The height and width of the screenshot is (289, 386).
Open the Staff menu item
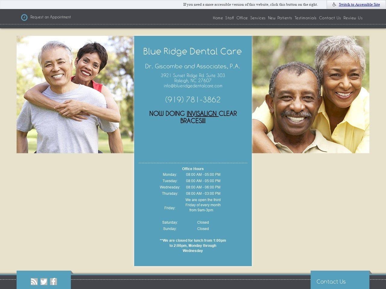pyautogui.click(x=229, y=18)
